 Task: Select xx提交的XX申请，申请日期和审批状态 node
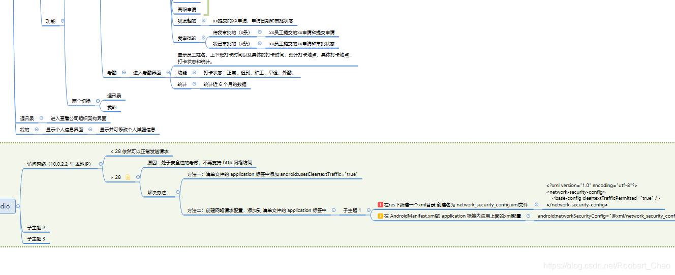[253, 21]
